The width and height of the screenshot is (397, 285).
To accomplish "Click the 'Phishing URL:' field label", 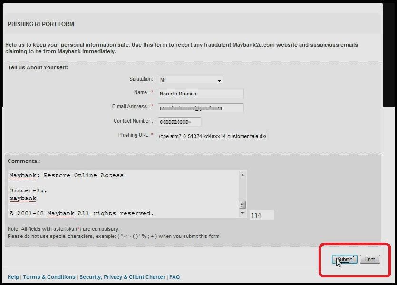I will point(136,135).
